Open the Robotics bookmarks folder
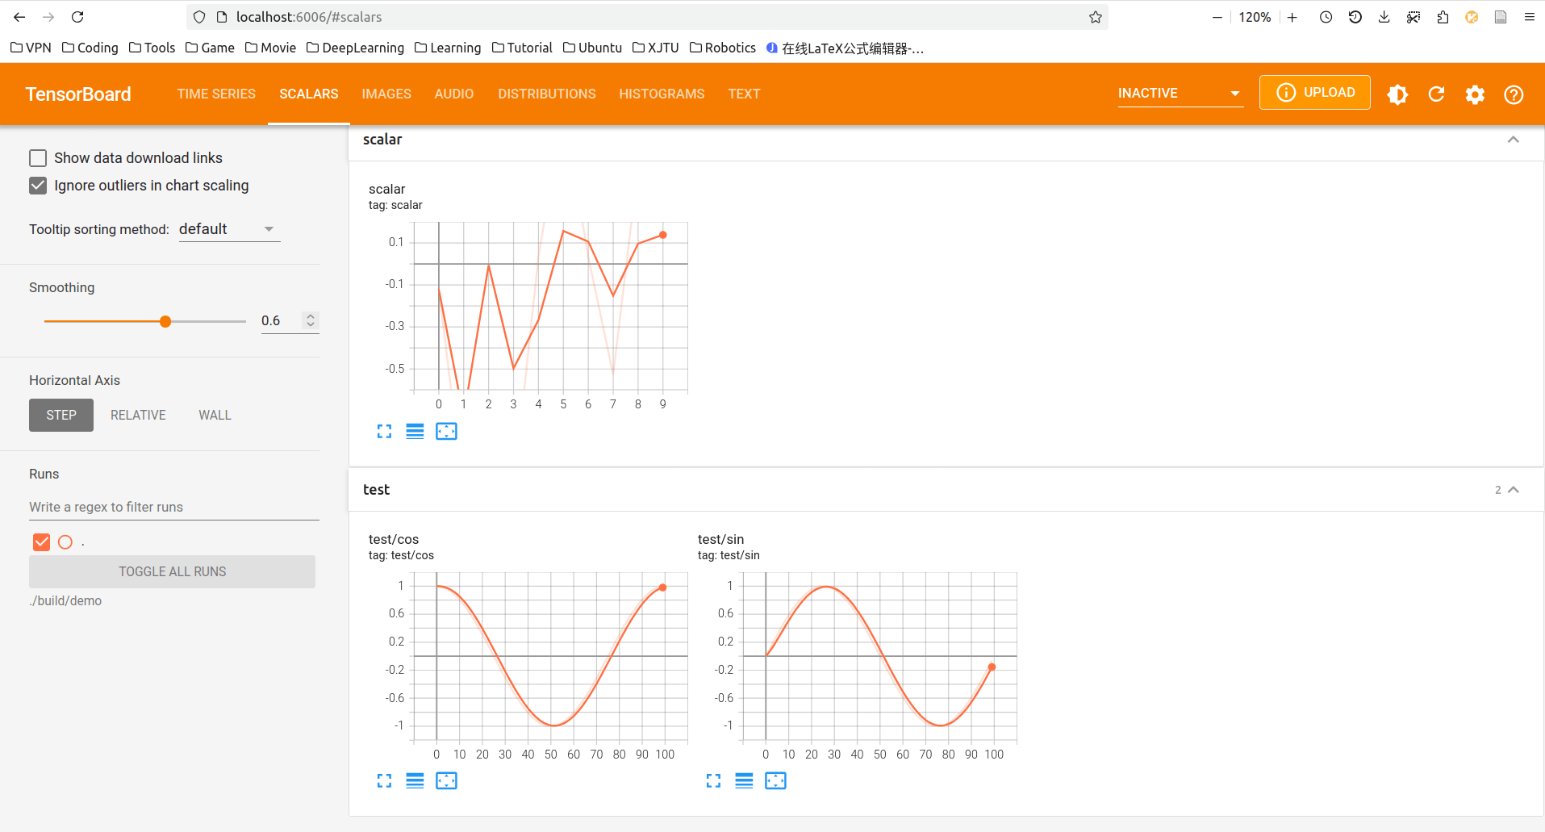Screen dimensions: 1545x832 723,48
